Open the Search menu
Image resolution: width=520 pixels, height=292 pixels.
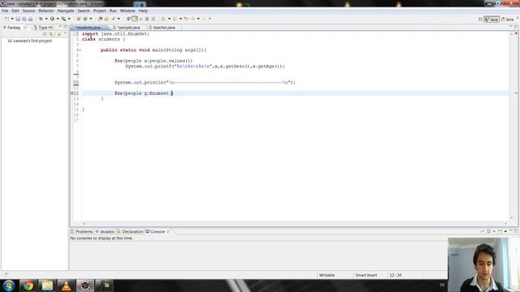[x=84, y=11]
